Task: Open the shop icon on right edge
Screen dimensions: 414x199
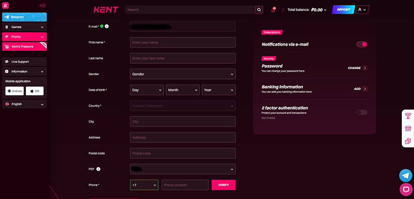Action: 408,128
